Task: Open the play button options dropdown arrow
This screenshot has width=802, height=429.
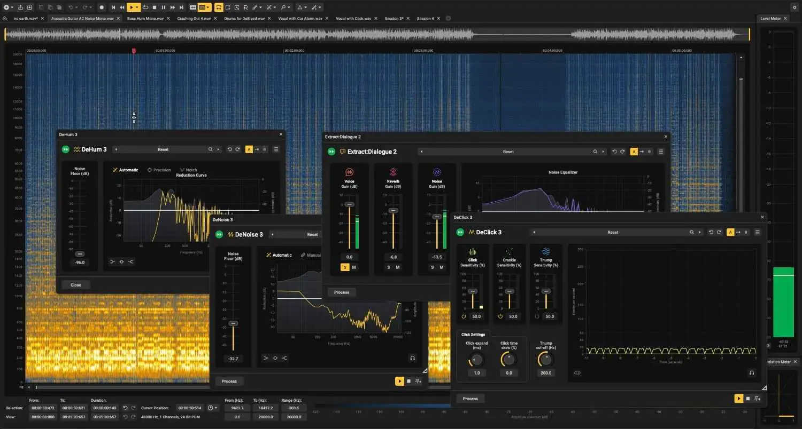Action: [137, 7]
